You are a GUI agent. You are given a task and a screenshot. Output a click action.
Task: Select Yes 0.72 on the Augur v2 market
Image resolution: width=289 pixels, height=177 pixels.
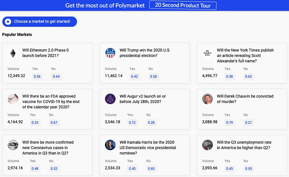[132, 122]
